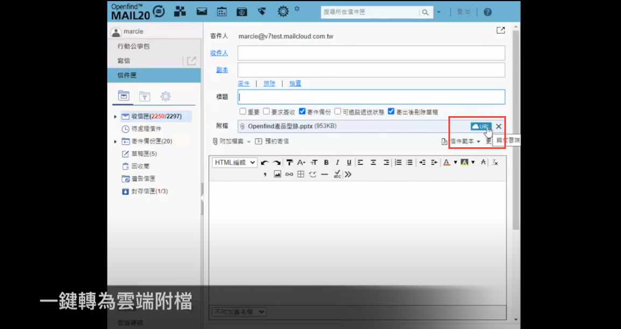Click the redo arrow in editor toolbar
621x329 pixels.
[x=276, y=162]
